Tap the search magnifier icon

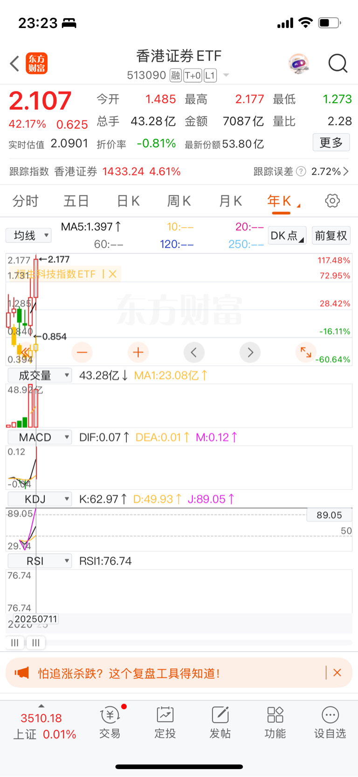[x=338, y=64]
